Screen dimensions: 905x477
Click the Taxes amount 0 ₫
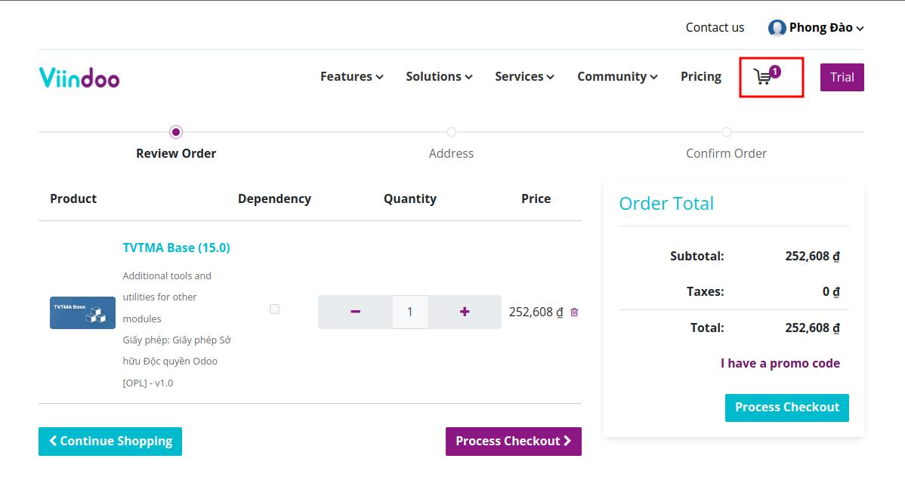(x=831, y=291)
